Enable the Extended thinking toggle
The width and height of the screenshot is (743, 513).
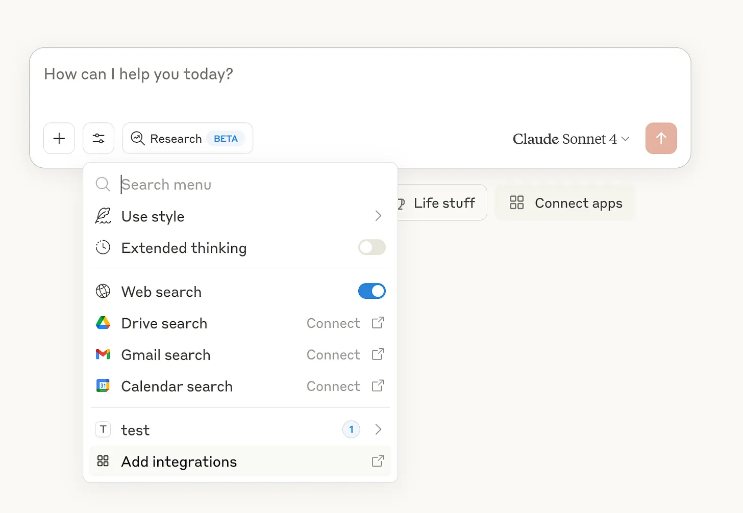click(x=372, y=247)
